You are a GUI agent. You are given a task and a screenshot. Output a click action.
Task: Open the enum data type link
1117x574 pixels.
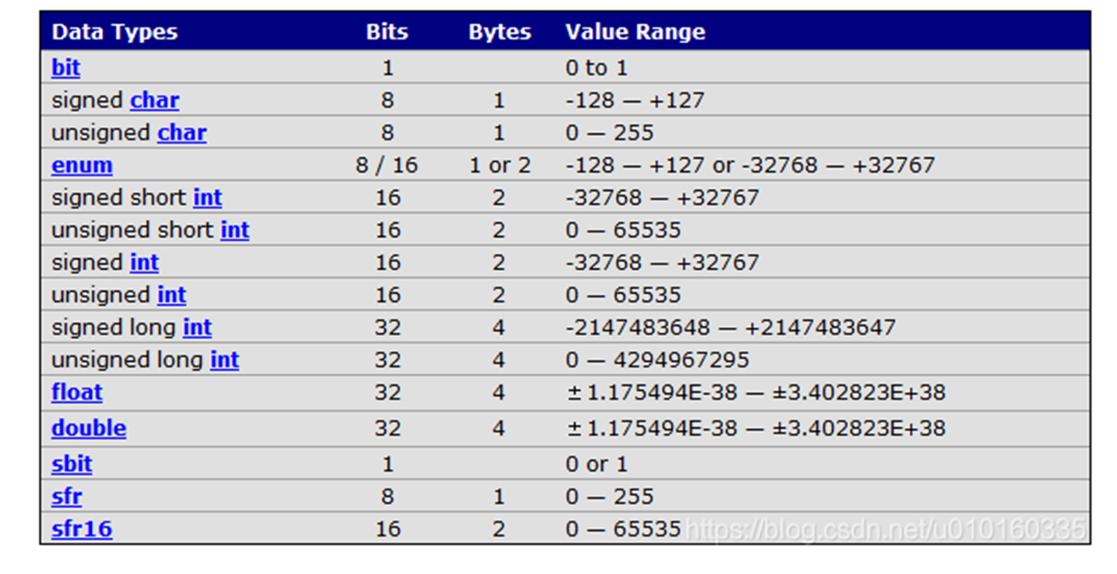coord(82,165)
